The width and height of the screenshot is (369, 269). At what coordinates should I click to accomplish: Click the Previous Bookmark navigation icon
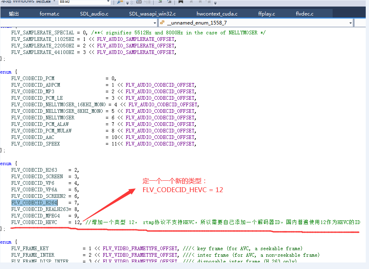point(191,2)
